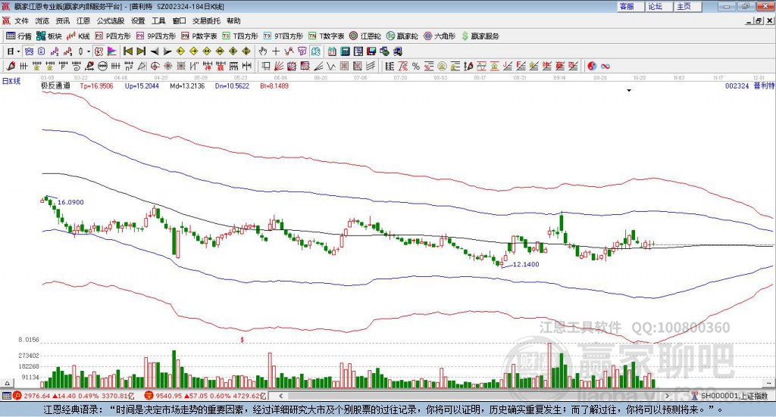Expand the candlestick style dropdown arrow
Image resolution: width=776 pixels, height=417 pixels.
(89, 51)
